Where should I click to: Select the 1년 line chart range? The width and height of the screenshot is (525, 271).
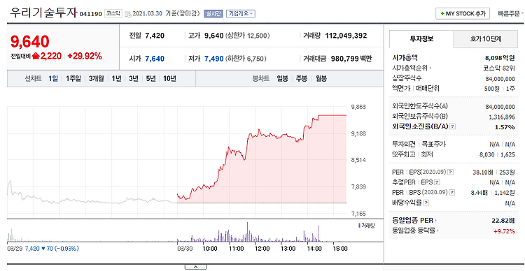pos(116,79)
